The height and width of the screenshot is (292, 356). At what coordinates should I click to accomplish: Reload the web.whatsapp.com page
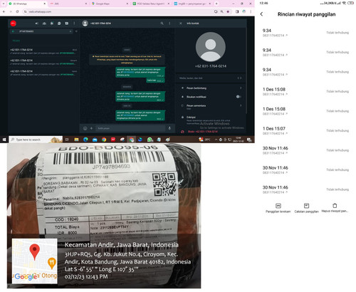pos(17,11)
